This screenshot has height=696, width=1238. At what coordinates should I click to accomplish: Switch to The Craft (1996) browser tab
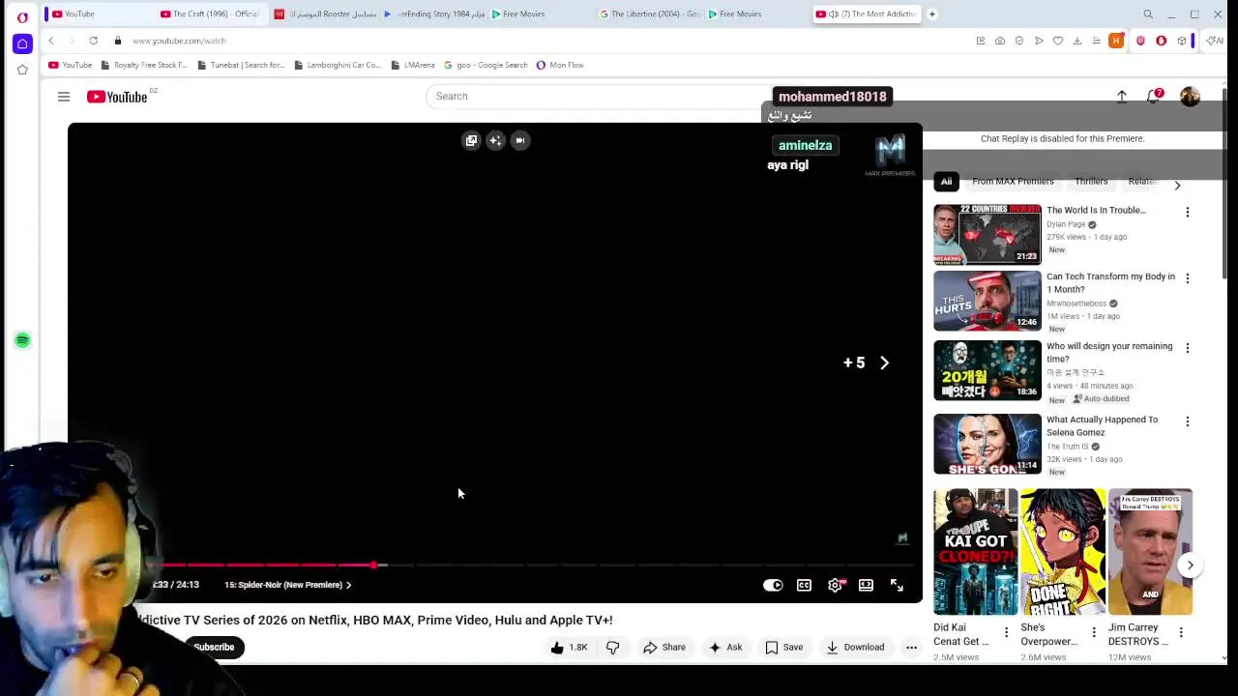coord(210,14)
